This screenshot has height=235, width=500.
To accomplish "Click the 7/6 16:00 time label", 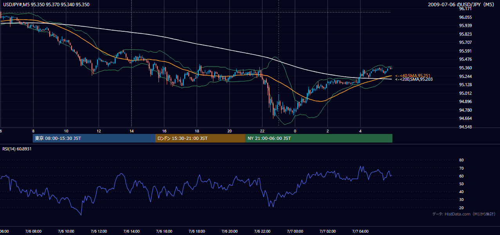I will coord(164,231).
